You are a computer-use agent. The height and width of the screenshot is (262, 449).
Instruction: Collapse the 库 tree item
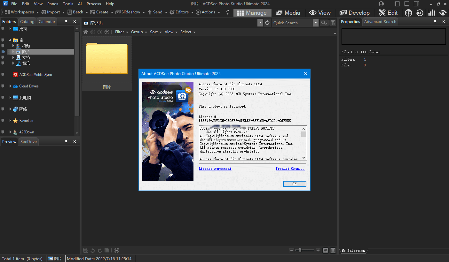(x=10, y=40)
